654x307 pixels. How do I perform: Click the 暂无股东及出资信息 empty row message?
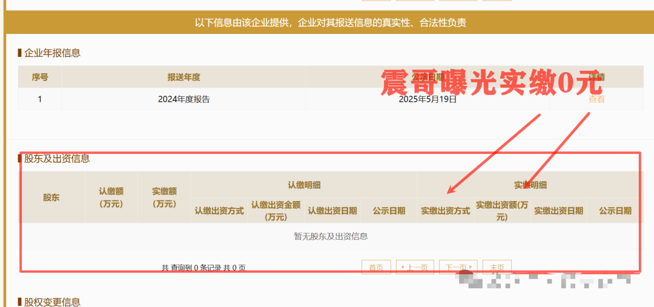click(x=331, y=236)
